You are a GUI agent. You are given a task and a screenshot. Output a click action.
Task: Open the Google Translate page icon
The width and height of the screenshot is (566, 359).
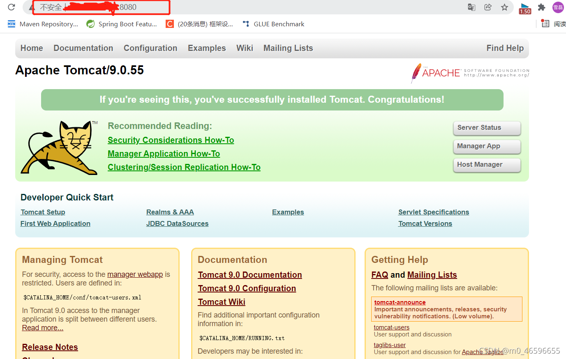[x=471, y=7]
